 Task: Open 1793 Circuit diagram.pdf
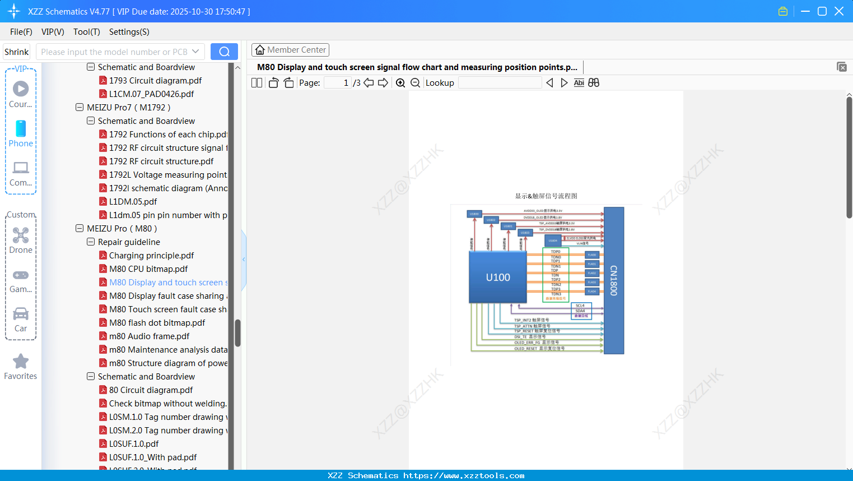pyautogui.click(x=150, y=80)
